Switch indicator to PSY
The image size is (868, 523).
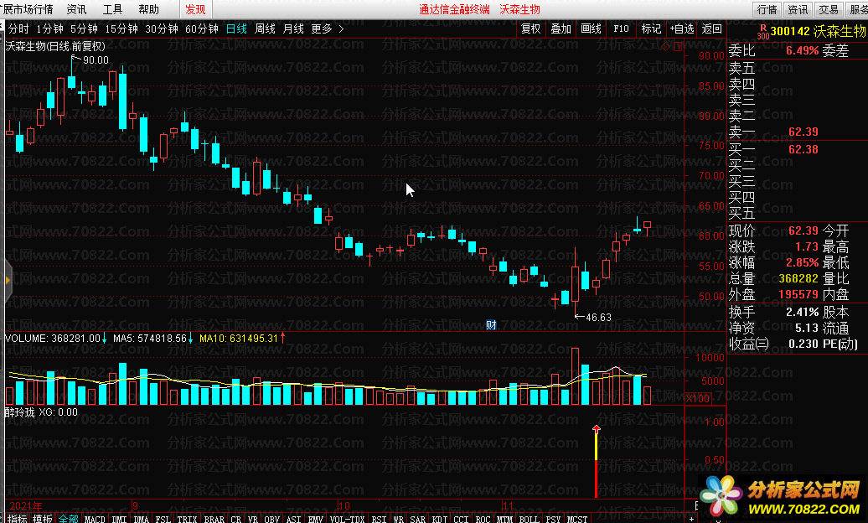click(552, 519)
